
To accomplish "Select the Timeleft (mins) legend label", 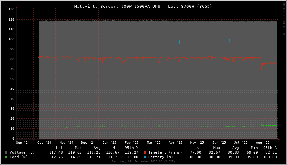I will click(165, 152).
